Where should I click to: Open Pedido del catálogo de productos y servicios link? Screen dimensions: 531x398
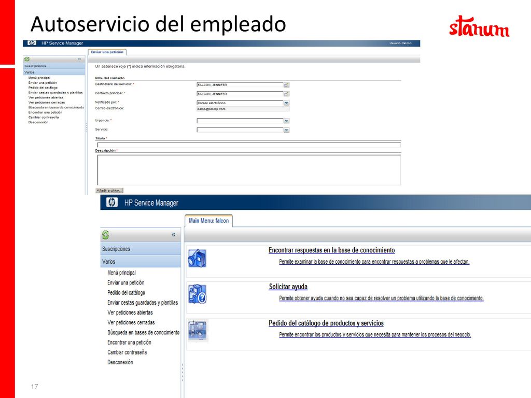[326, 323]
